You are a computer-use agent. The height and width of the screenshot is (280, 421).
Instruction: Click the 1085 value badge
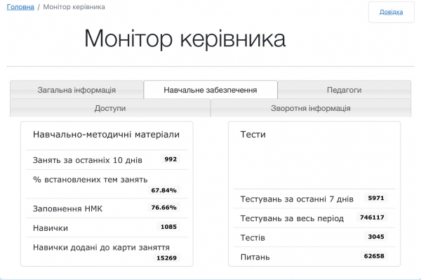pos(168,227)
